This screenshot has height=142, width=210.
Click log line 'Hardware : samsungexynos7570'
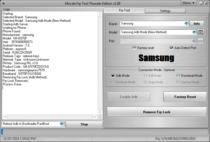24,70
